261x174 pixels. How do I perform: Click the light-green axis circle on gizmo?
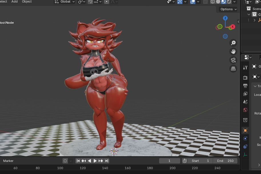click(x=220, y=27)
